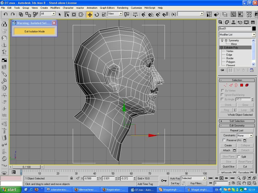Click the Undo arrow icon
The width and height of the screenshot is (258, 193).
(6, 14)
